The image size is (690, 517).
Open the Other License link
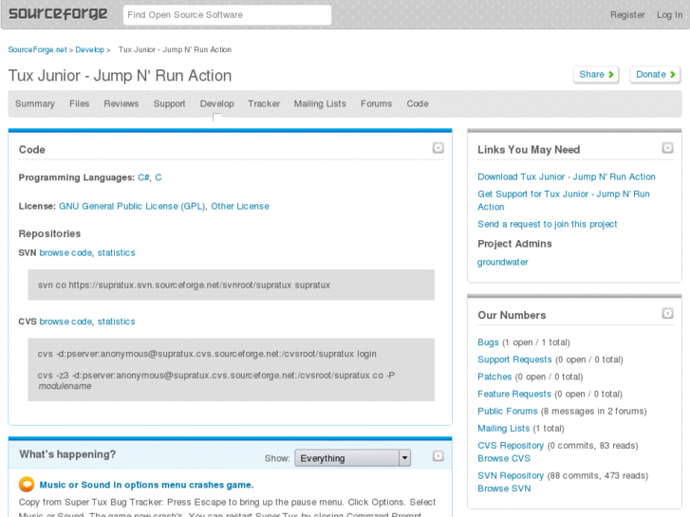pyautogui.click(x=240, y=206)
